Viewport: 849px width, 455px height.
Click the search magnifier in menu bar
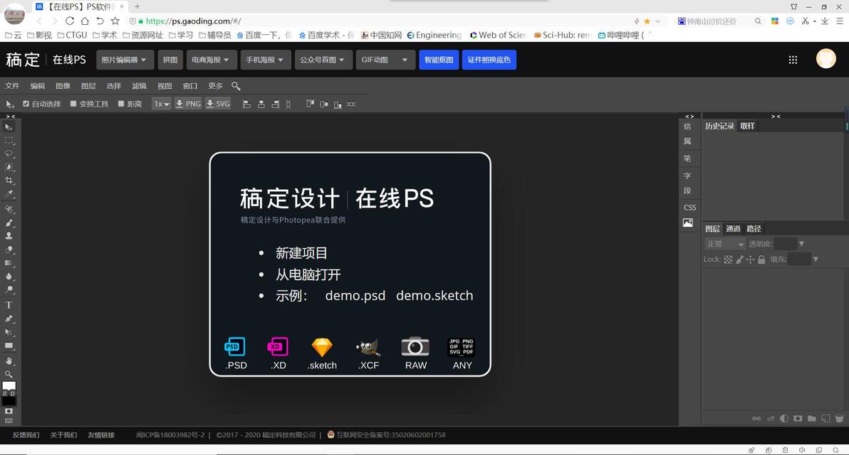236,86
